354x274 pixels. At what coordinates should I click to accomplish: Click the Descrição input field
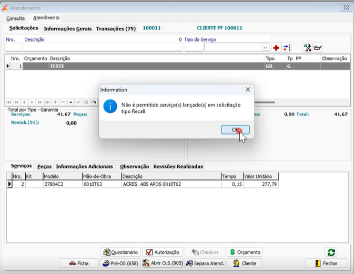coord(103,47)
